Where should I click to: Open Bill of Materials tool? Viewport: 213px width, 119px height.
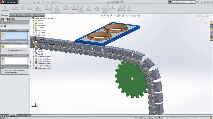click(89, 8)
